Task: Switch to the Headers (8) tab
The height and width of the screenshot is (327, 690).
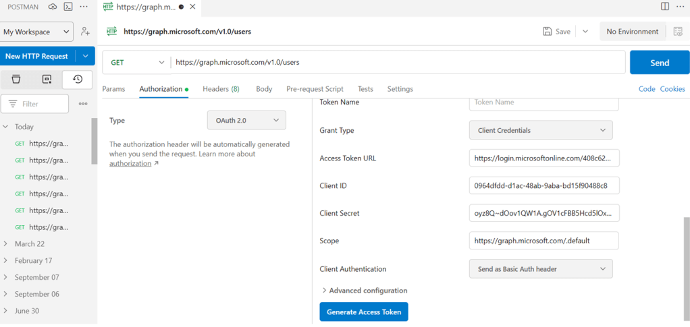Action: [221, 89]
